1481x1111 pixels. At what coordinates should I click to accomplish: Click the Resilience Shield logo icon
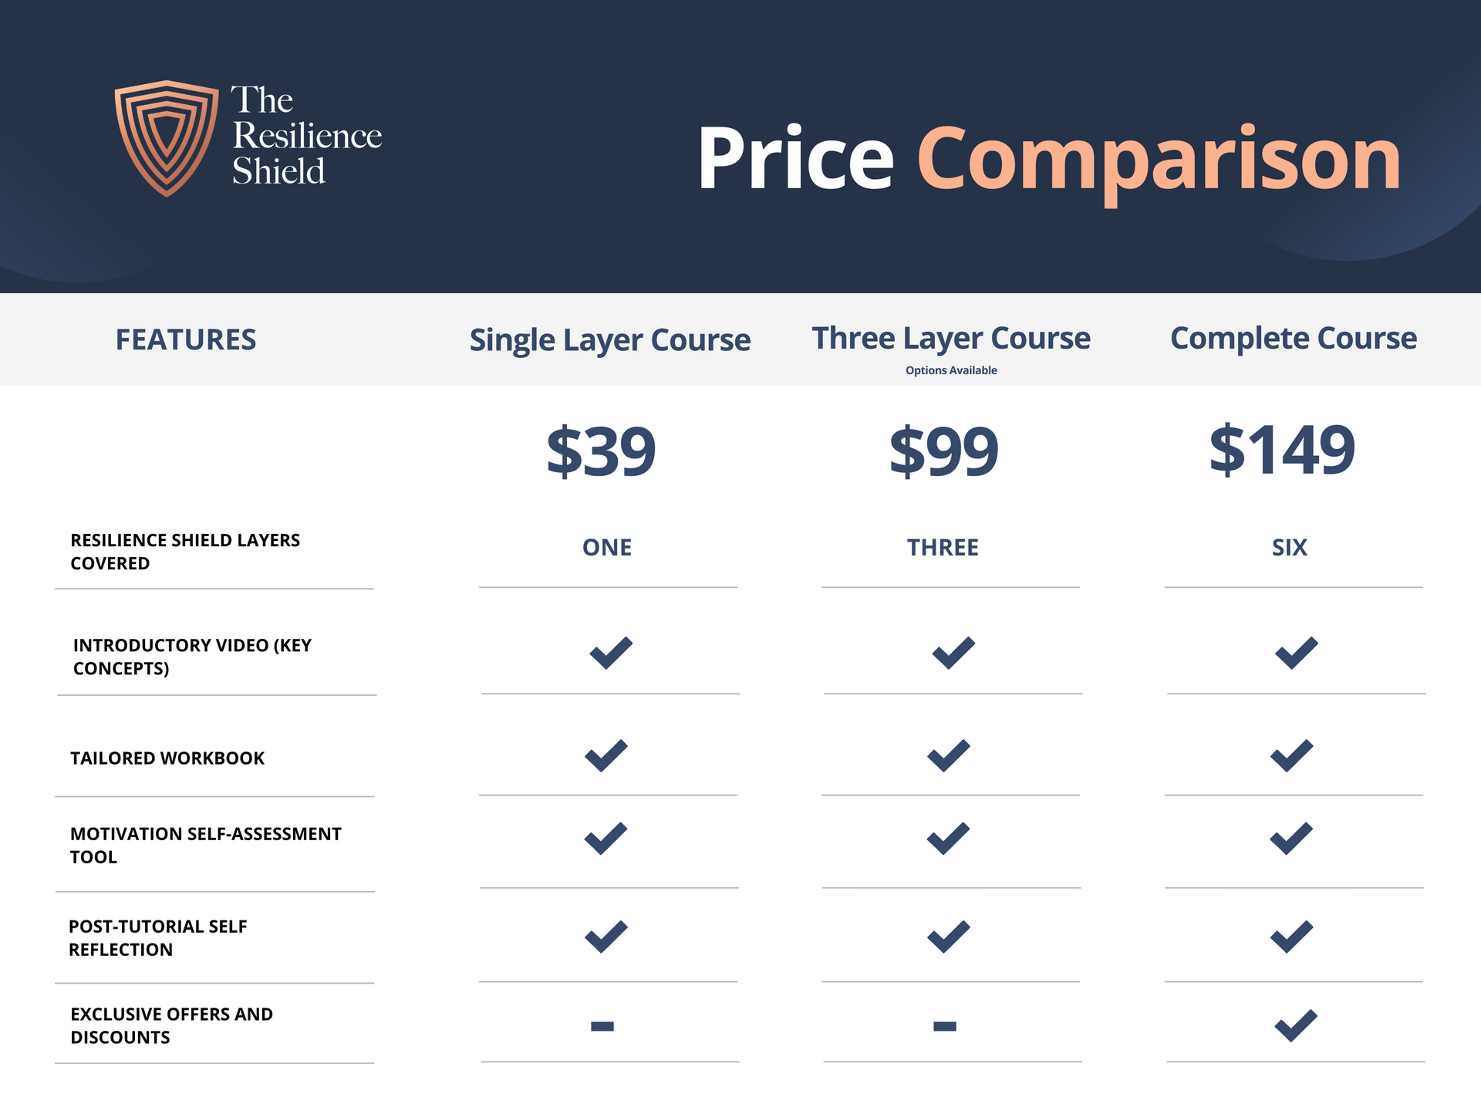click(x=167, y=137)
